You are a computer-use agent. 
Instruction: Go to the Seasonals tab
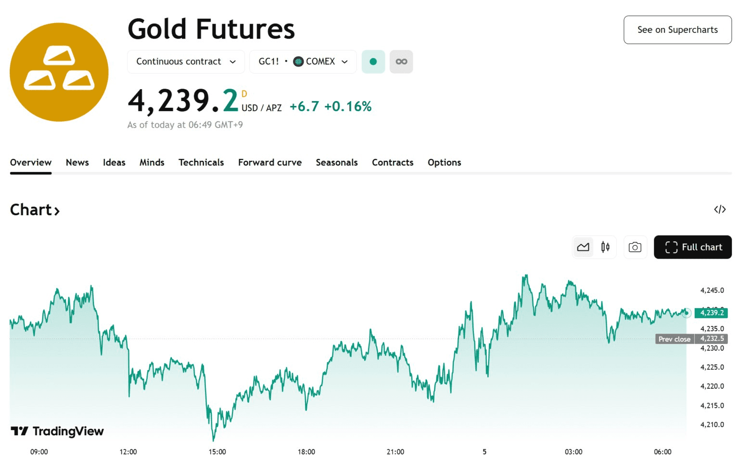pos(337,163)
